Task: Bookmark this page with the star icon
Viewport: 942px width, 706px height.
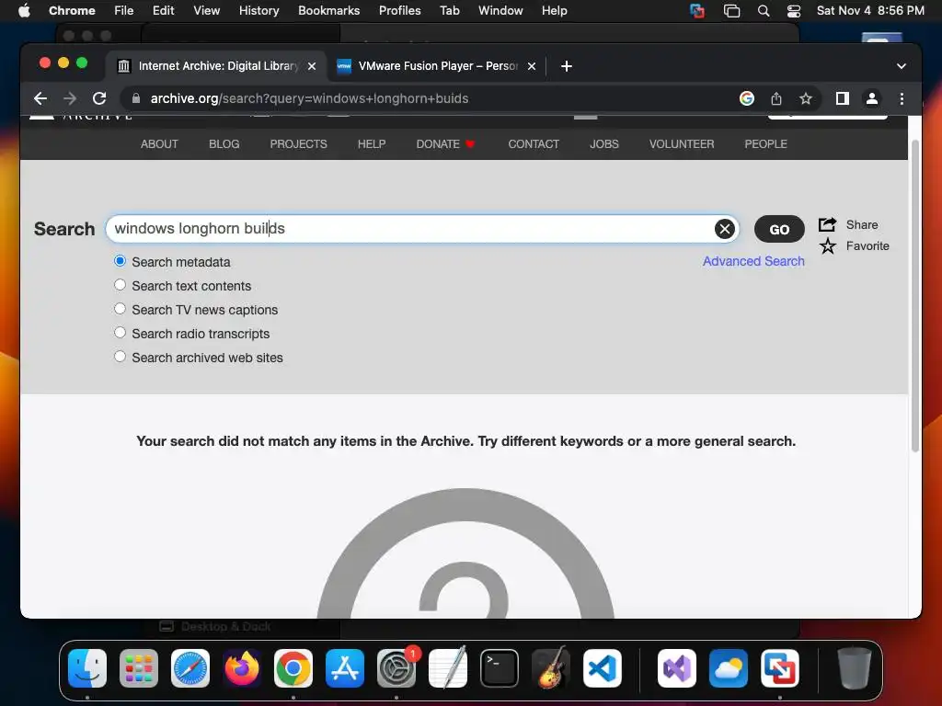Action: [x=806, y=98]
